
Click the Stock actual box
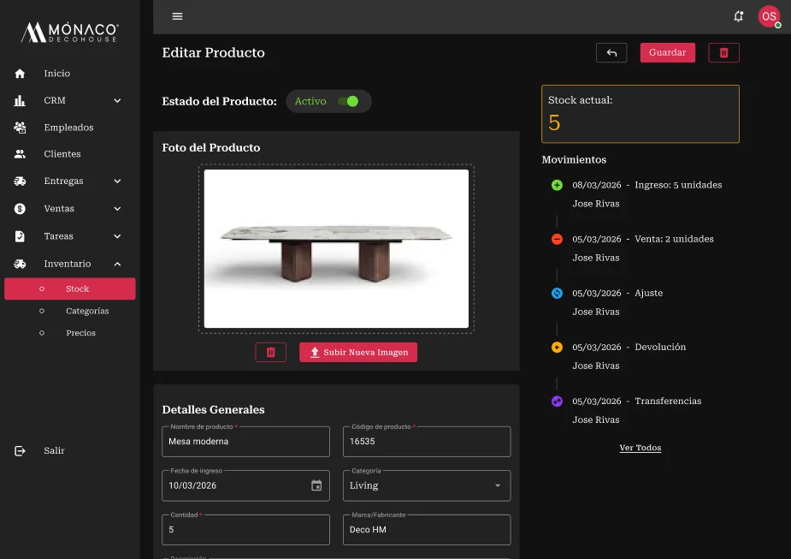640,114
